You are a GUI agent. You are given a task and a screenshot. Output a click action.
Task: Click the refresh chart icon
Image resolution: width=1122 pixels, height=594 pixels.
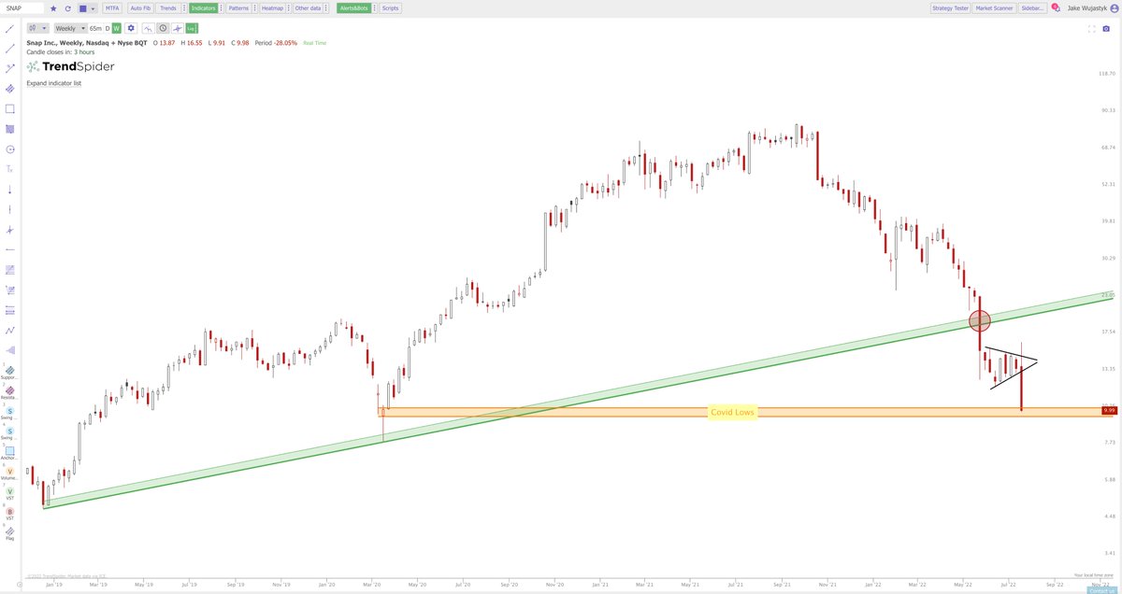tap(67, 8)
